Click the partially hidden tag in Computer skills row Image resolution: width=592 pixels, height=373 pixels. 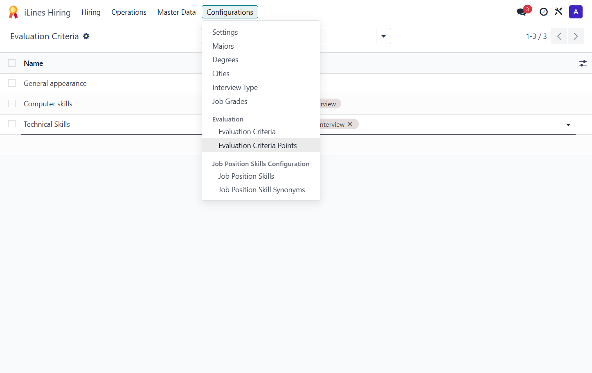331,104
